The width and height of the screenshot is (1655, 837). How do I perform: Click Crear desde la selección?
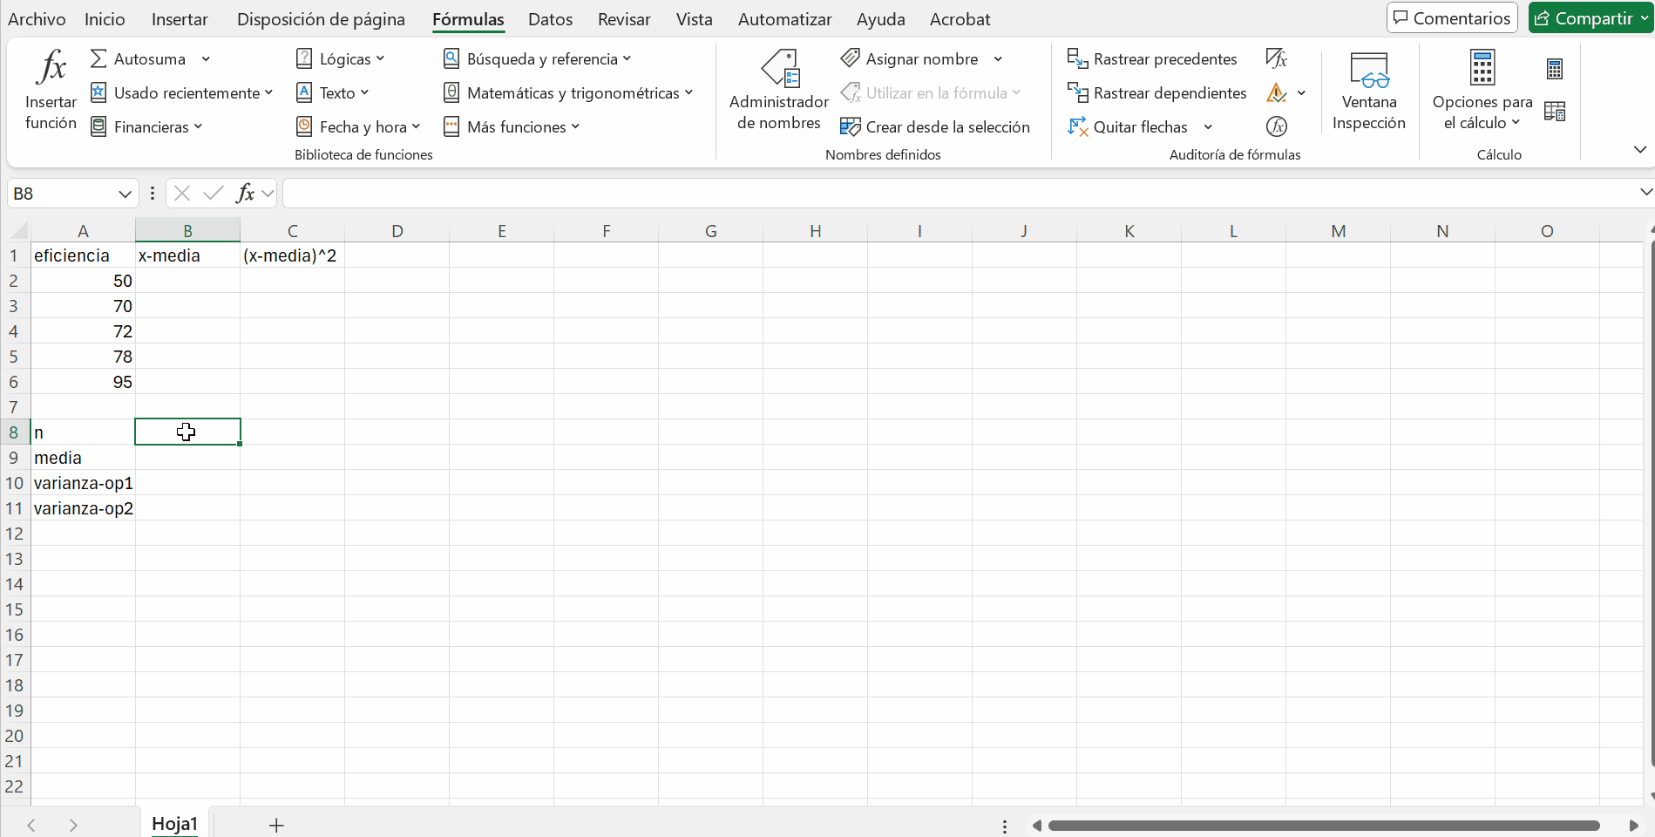click(x=935, y=127)
